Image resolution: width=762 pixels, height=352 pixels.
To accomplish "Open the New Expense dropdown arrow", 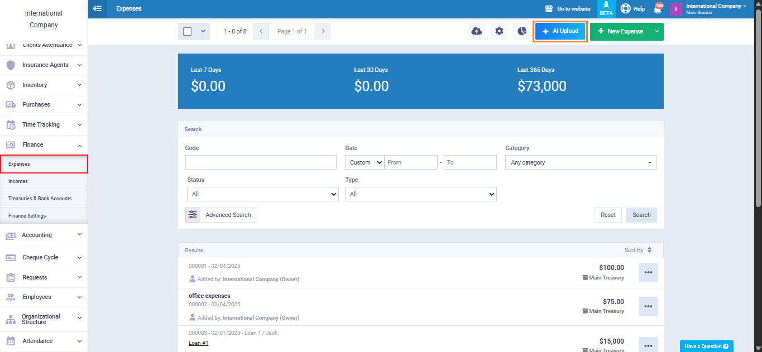I will click(x=656, y=31).
